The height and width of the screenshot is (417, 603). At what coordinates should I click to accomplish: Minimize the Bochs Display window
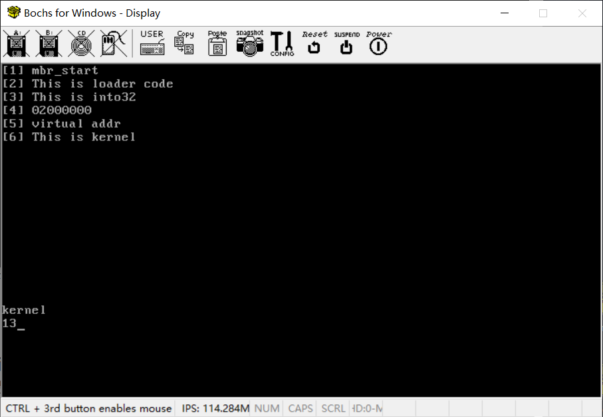pyautogui.click(x=505, y=13)
